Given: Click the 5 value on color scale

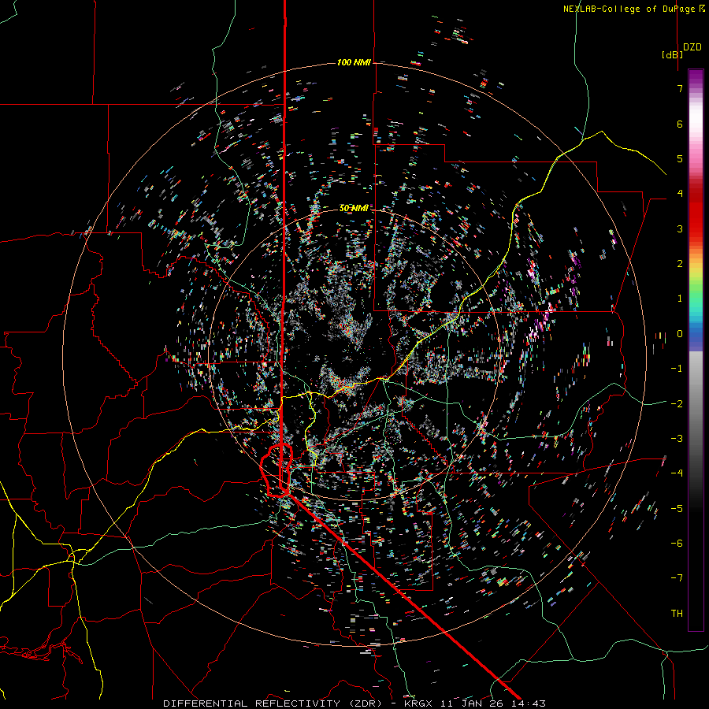Looking at the screenshot, I should 680,158.
